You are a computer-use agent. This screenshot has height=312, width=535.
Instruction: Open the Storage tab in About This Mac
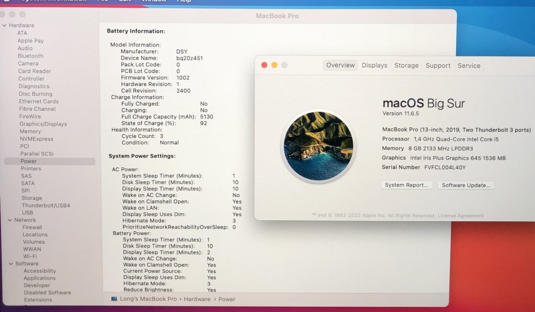click(406, 65)
